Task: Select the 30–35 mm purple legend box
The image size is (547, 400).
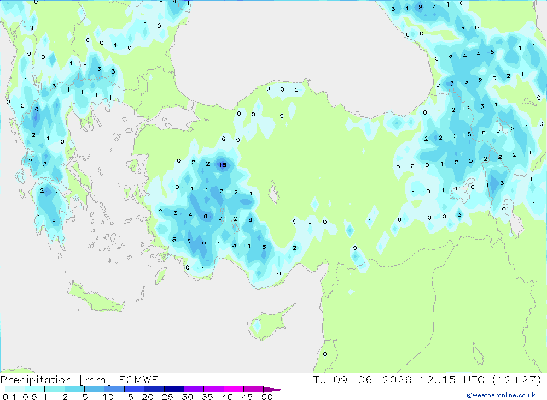Action: point(194,389)
